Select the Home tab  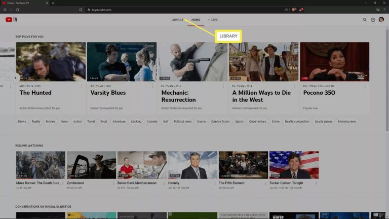(196, 20)
